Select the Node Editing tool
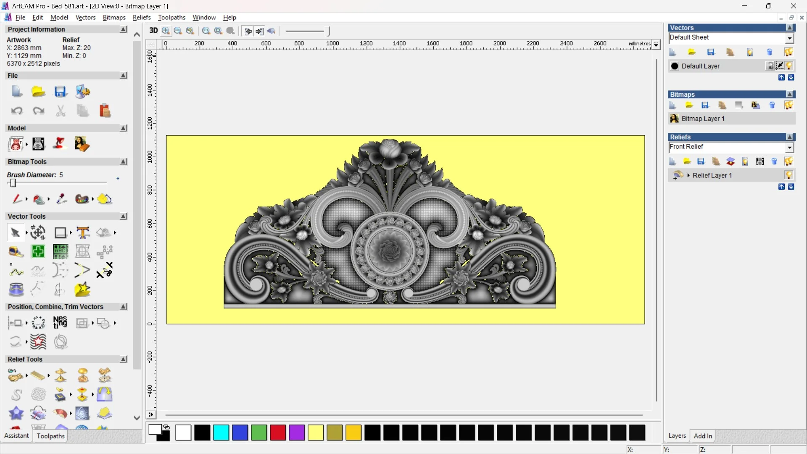The height and width of the screenshot is (454, 807). pos(16,271)
